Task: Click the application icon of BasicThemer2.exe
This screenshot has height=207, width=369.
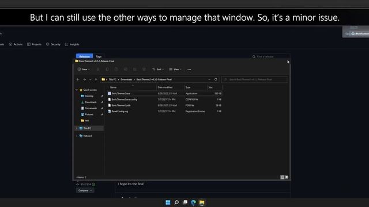Action: [110, 93]
